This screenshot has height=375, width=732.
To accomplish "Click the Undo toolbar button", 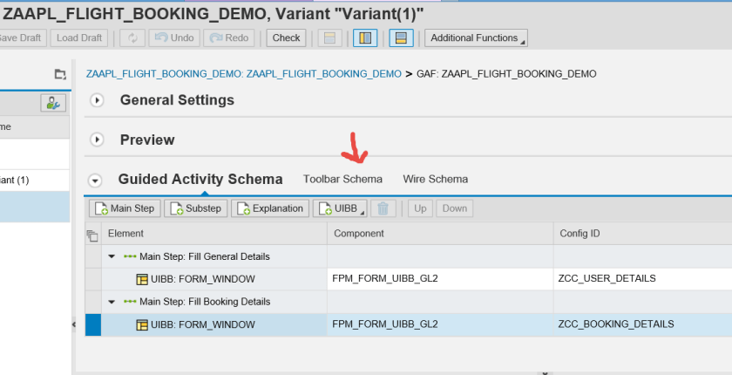I will pyautogui.click(x=173, y=37).
